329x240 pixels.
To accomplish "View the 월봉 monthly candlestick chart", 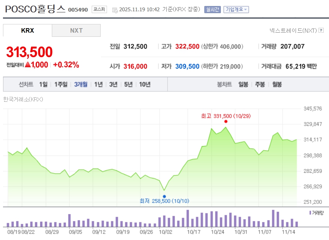I will 277,85.
